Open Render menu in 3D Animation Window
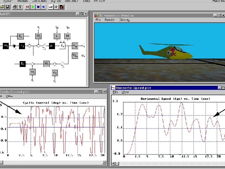225x169 pixels. tap(110, 20)
